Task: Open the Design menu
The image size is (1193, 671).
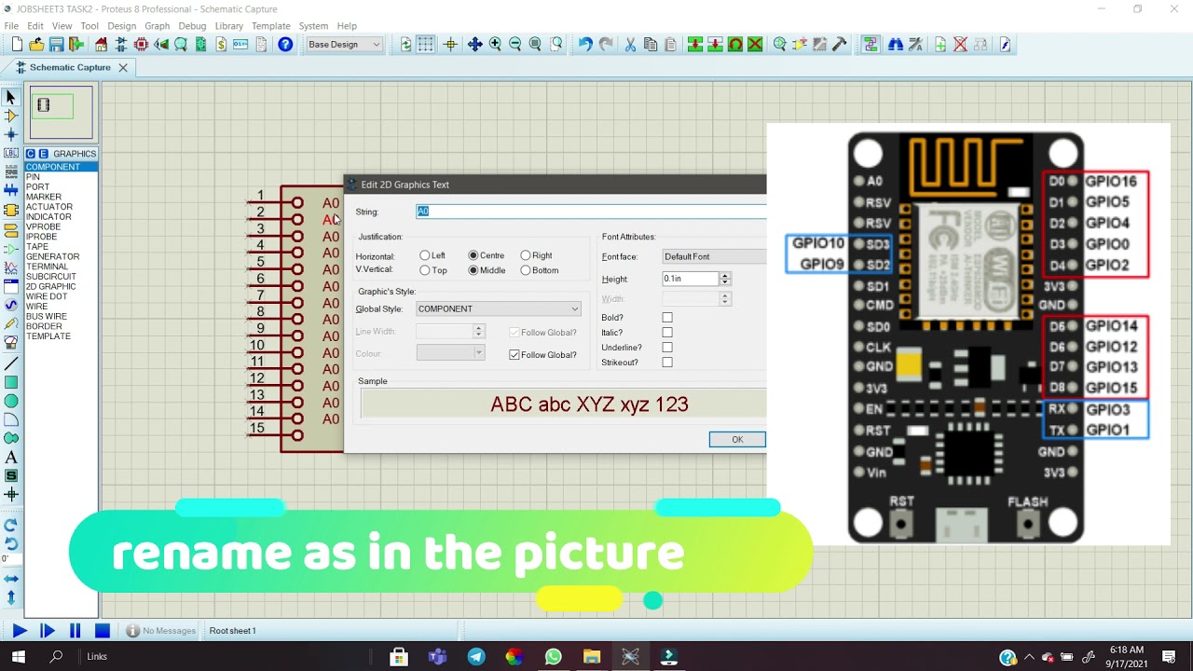Action: [x=121, y=26]
